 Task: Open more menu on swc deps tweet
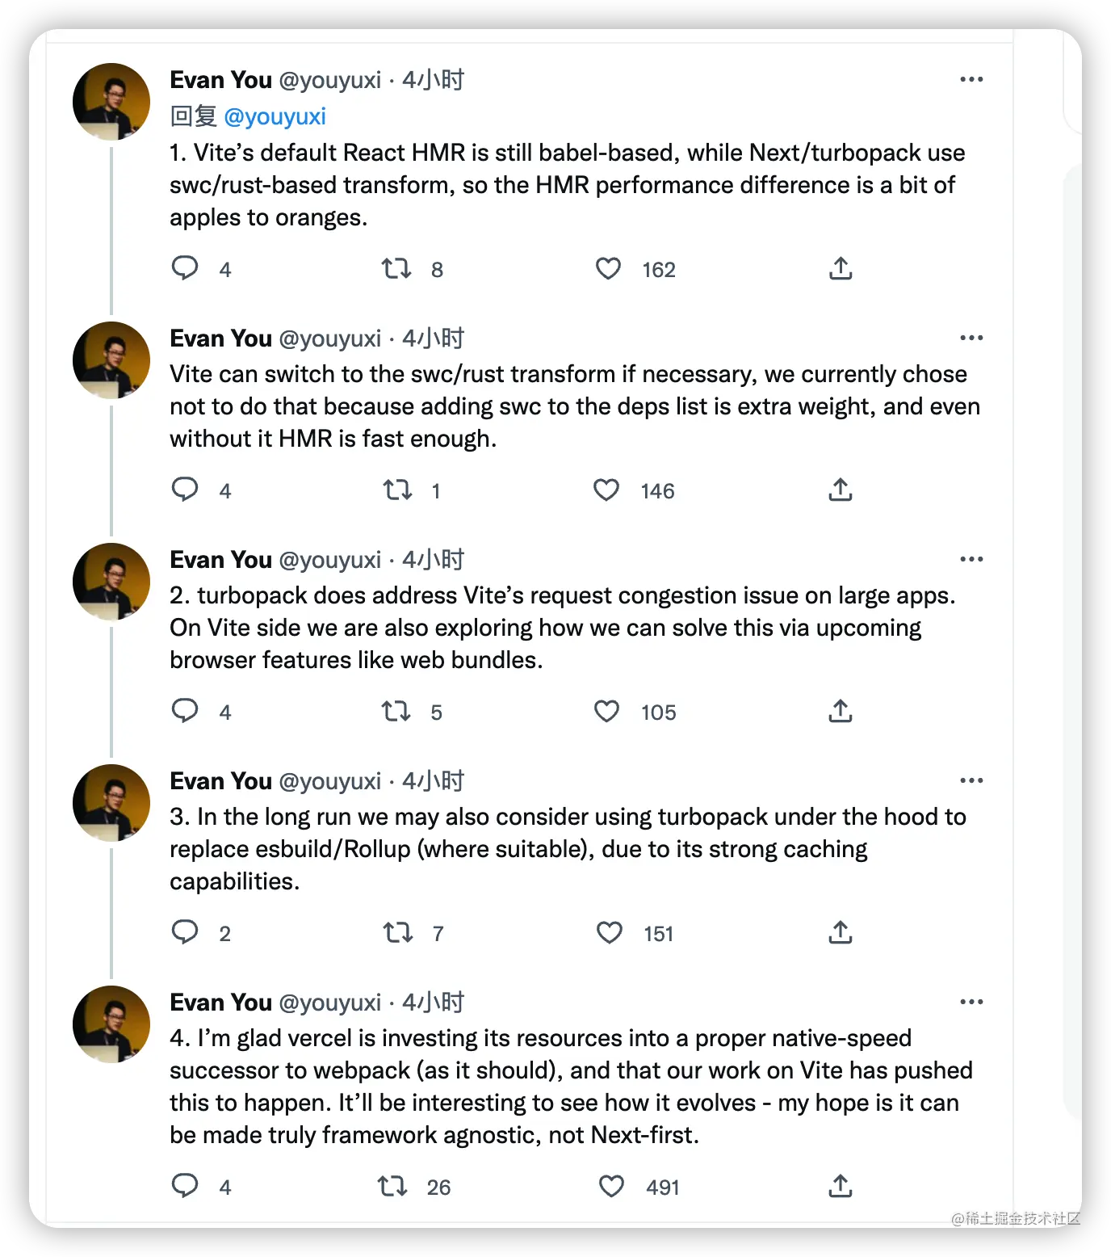[x=971, y=338]
